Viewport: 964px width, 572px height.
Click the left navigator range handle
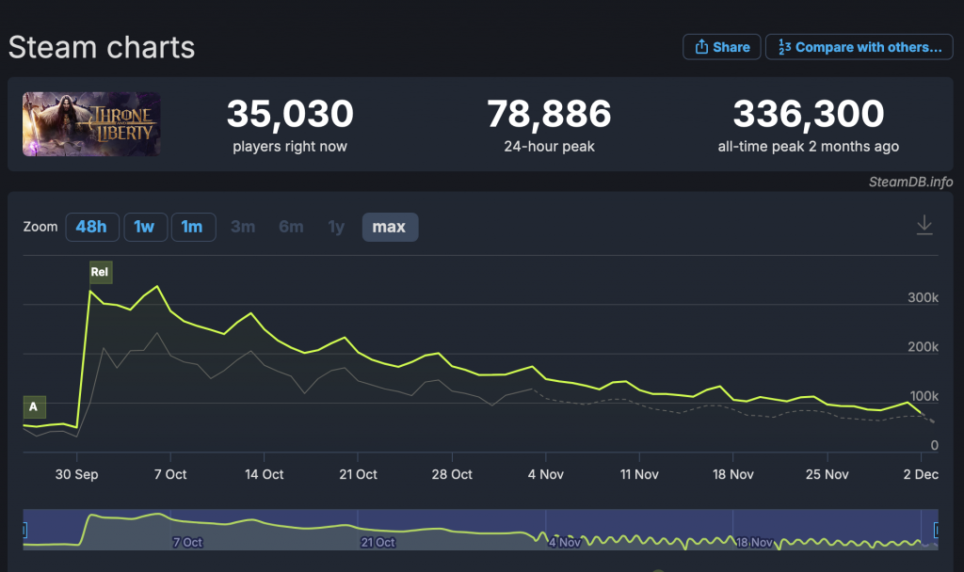coord(24,530)
